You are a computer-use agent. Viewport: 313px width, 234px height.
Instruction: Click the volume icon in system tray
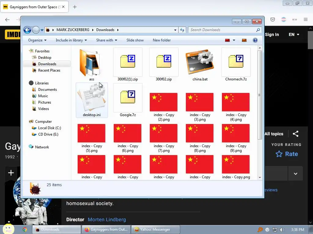coord(282,230)
